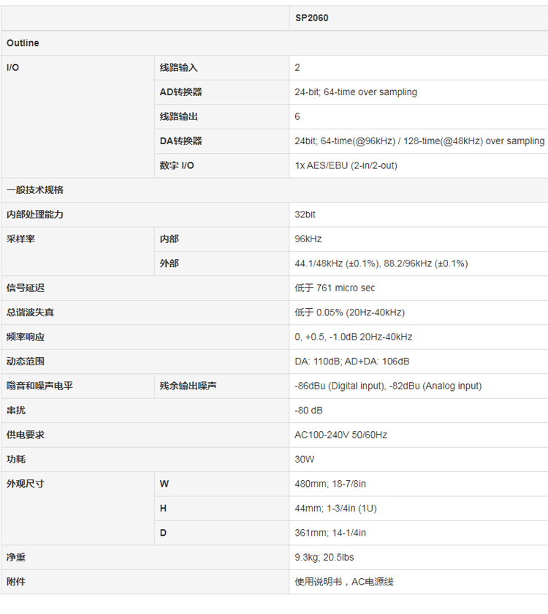Click the 频率响应 label
This screenshot has height=614, width=548.
coord(26,337)
